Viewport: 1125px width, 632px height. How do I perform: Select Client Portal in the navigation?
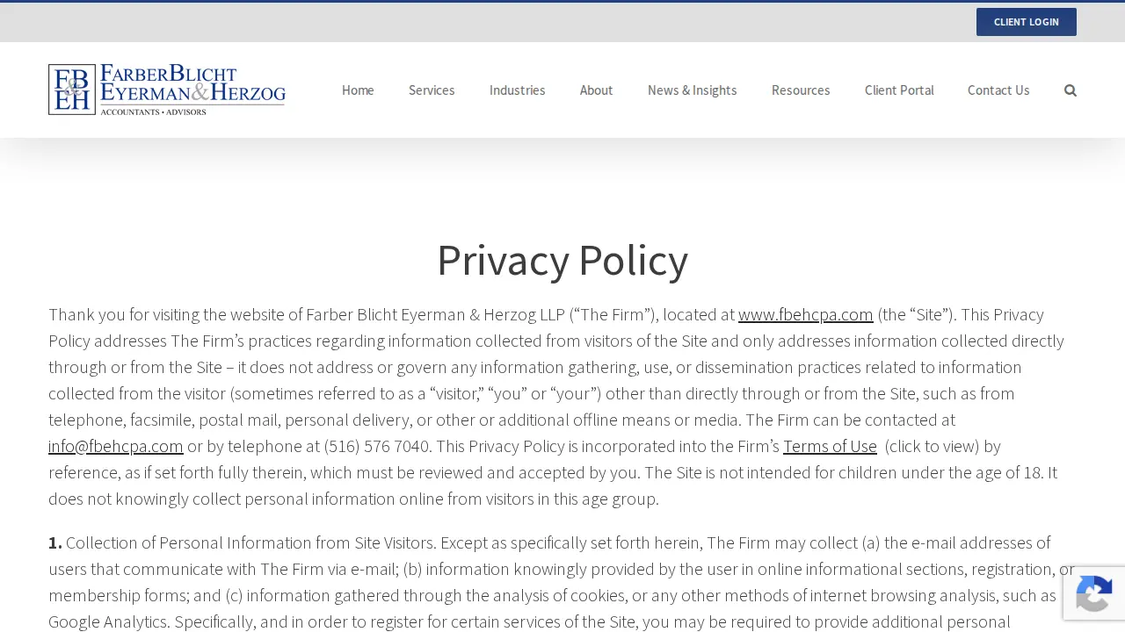(x=899, y=90)
